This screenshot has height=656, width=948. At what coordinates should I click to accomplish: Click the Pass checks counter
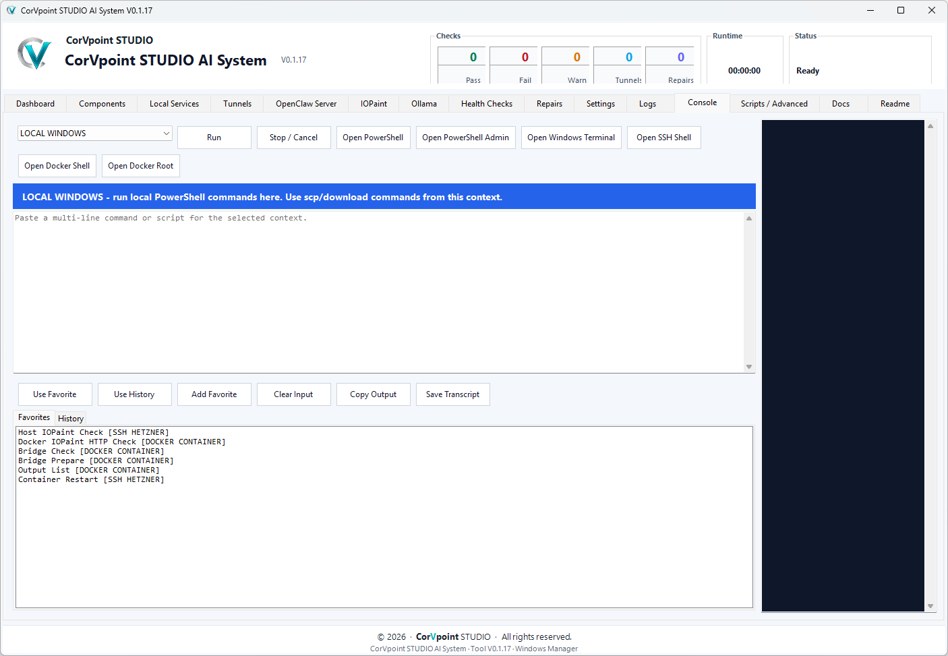(462, 65)
